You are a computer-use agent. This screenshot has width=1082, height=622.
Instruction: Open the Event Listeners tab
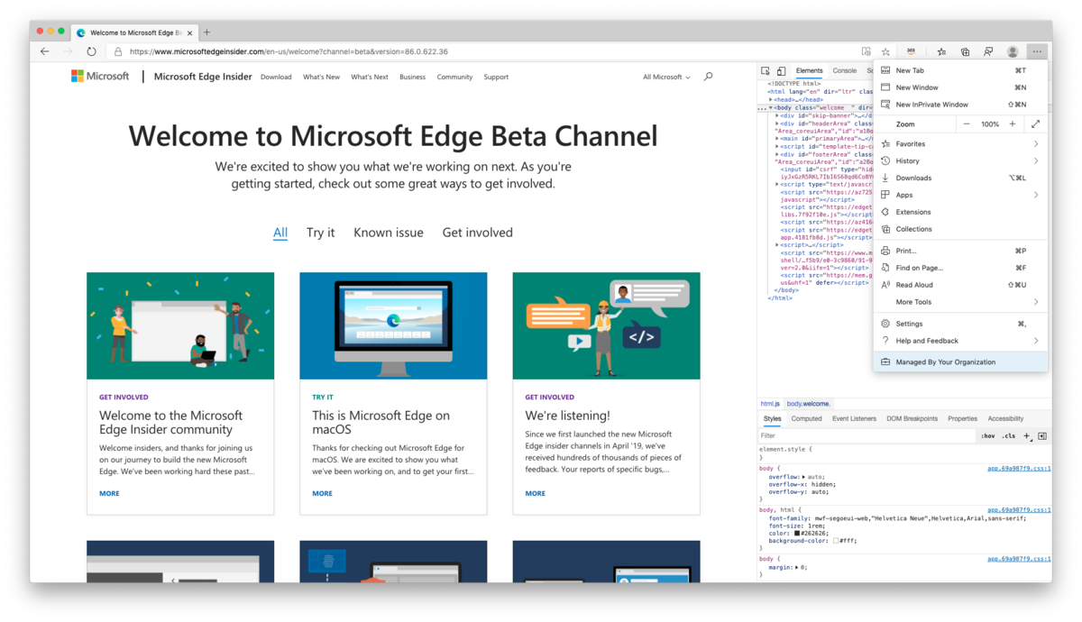[x=854, y=418]
